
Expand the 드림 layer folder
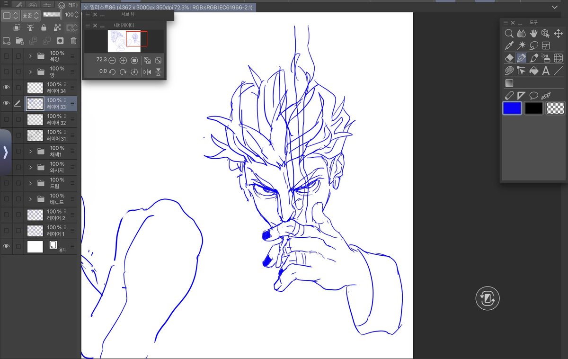pos(30,183)
